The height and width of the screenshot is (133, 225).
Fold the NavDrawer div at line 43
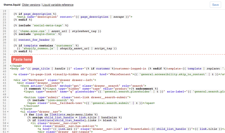coord(8,80)
